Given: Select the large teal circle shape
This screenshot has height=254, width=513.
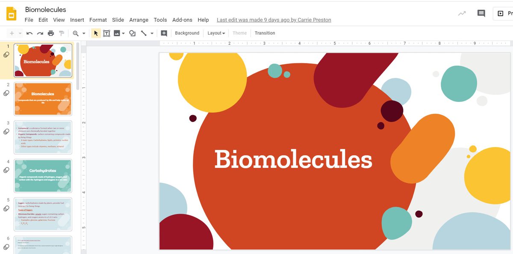Looking at the screenshot, I should (459, 84).
